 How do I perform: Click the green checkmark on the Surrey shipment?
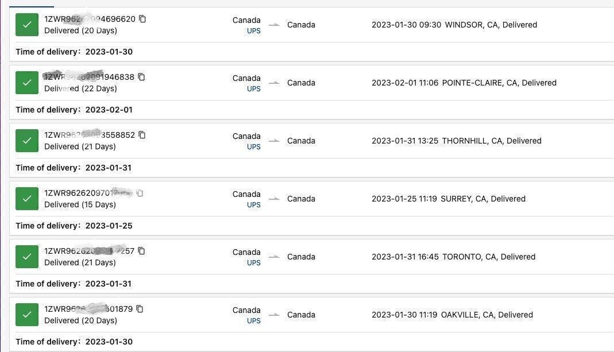[27, 199]
